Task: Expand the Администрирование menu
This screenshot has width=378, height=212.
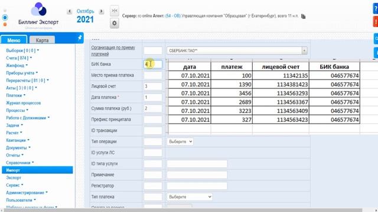Action: pos(27,193)
